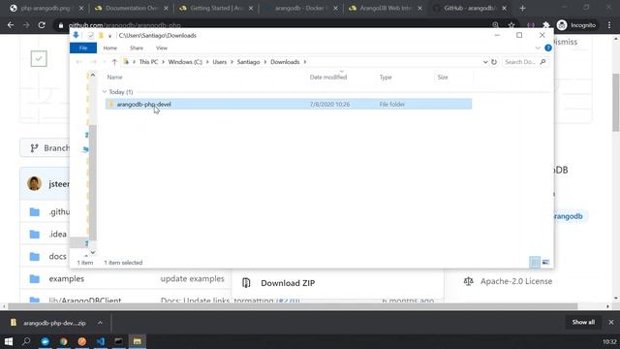
Task: Open Customize Quick Access Toolbar dropdown
Action: pyautogui.click(x=109, y=36)
